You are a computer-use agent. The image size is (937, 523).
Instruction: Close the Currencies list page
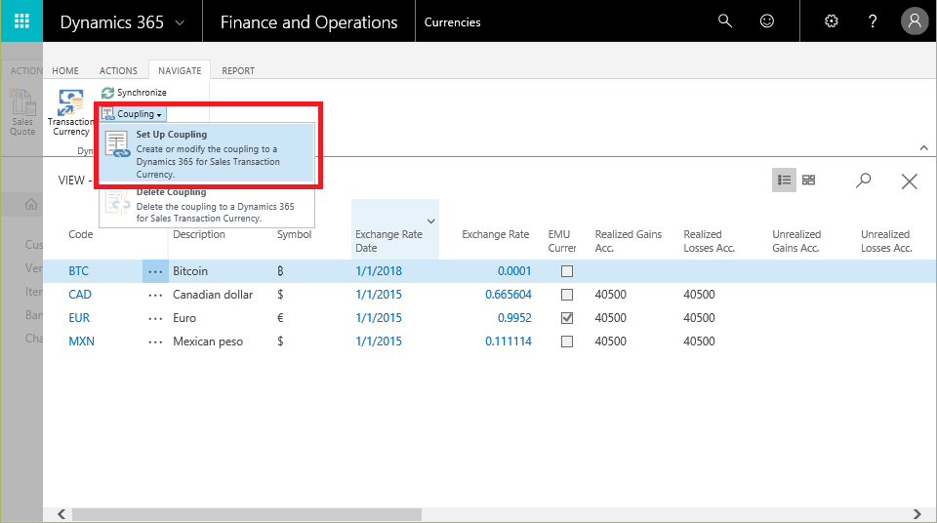point(909,181)
